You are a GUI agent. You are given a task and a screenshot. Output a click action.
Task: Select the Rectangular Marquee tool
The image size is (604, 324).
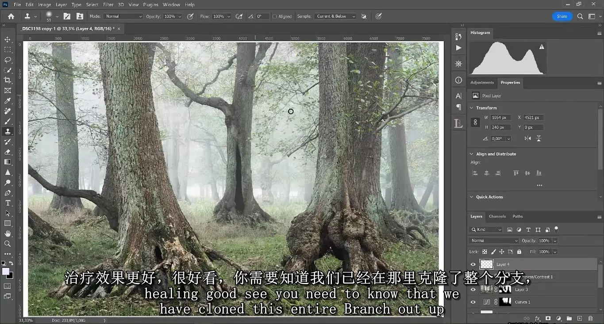[x=8, y=50]
